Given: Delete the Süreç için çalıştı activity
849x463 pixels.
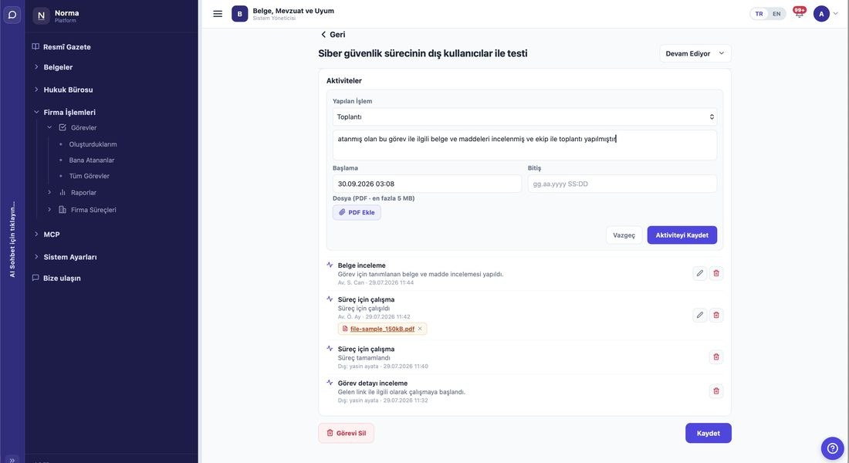Looking at the screenshot, I should pos(715,315).
